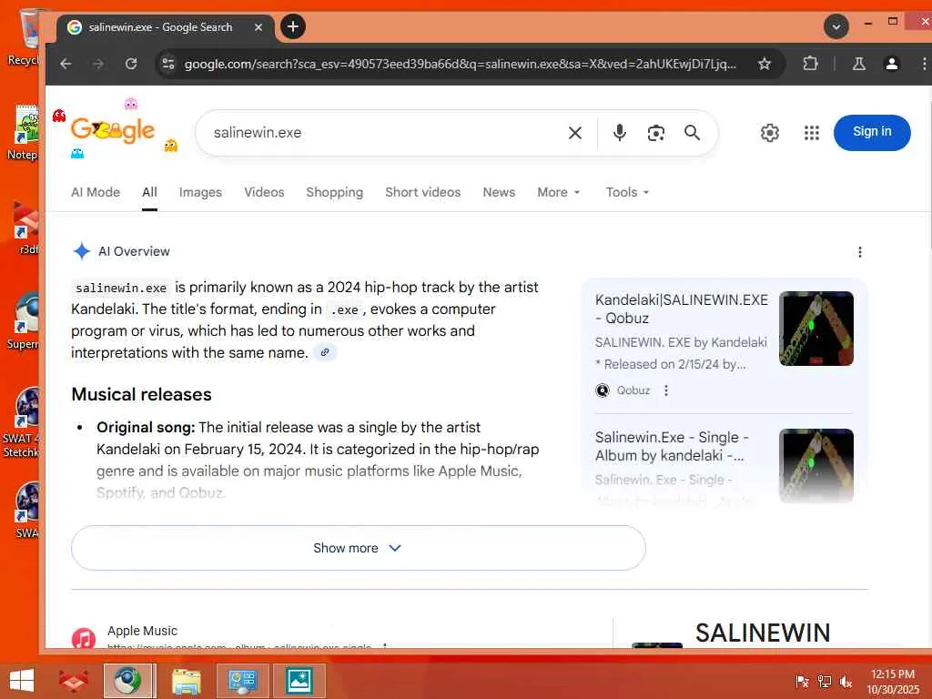Open the Apple Music search result
The width and height of the screenshot is (932, 699).
point(143,631)
